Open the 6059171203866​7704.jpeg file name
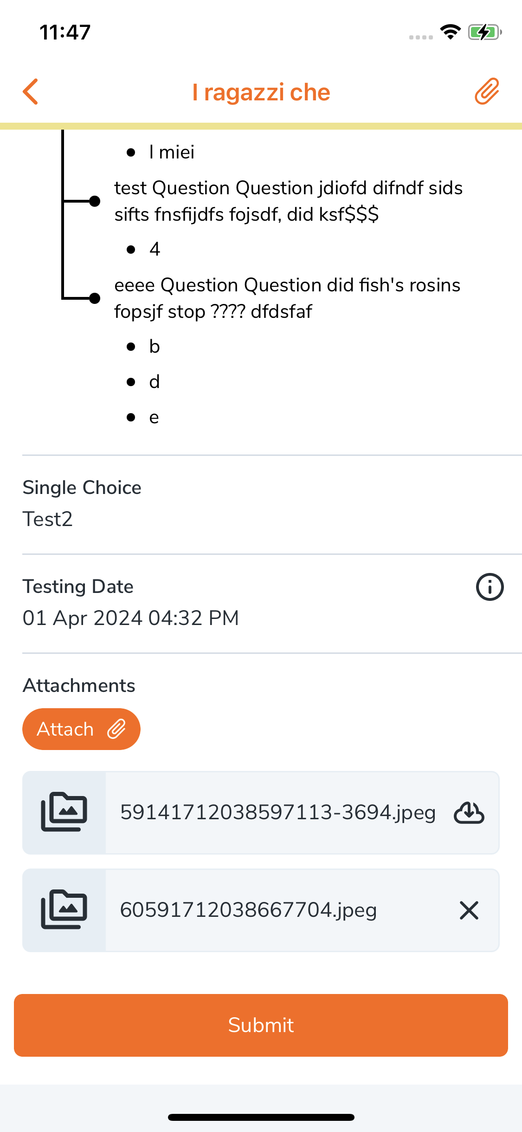Image resolution: width=522 pixels, height=1132 pixels. point(248,910)
